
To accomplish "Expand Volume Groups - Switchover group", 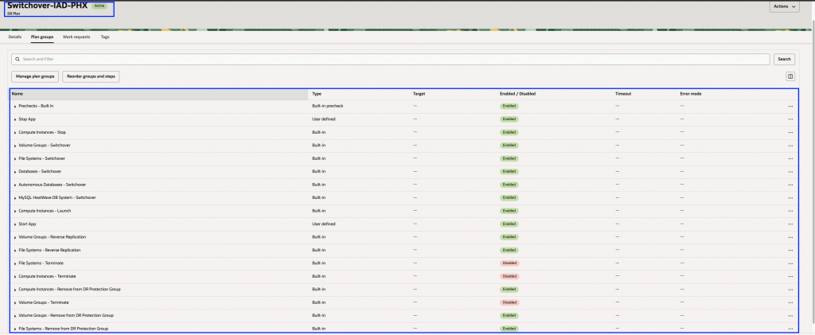I will coord(15,146).
